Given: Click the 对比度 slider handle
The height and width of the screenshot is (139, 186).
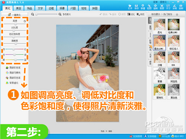Looking at the screenshot, I should (x=14, y=30).
